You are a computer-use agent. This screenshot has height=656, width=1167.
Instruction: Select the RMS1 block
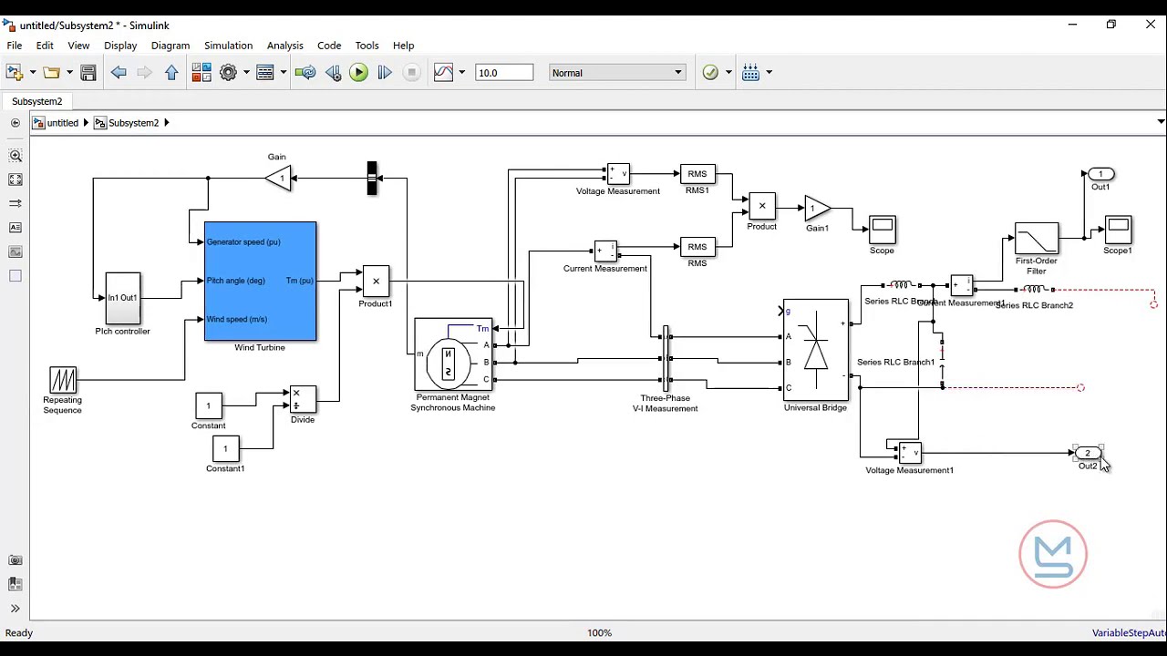point(697,174)
